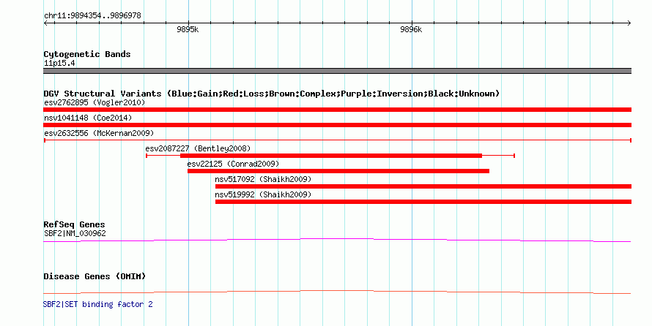Click the esv22125 (Conrad2009) variant bar
This screenshot has width=652, height=326.
click(x=338, y=171)
